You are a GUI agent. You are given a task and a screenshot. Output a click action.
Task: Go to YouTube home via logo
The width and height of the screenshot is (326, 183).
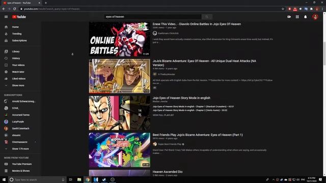pyautogui.click(x=19, y=17)
